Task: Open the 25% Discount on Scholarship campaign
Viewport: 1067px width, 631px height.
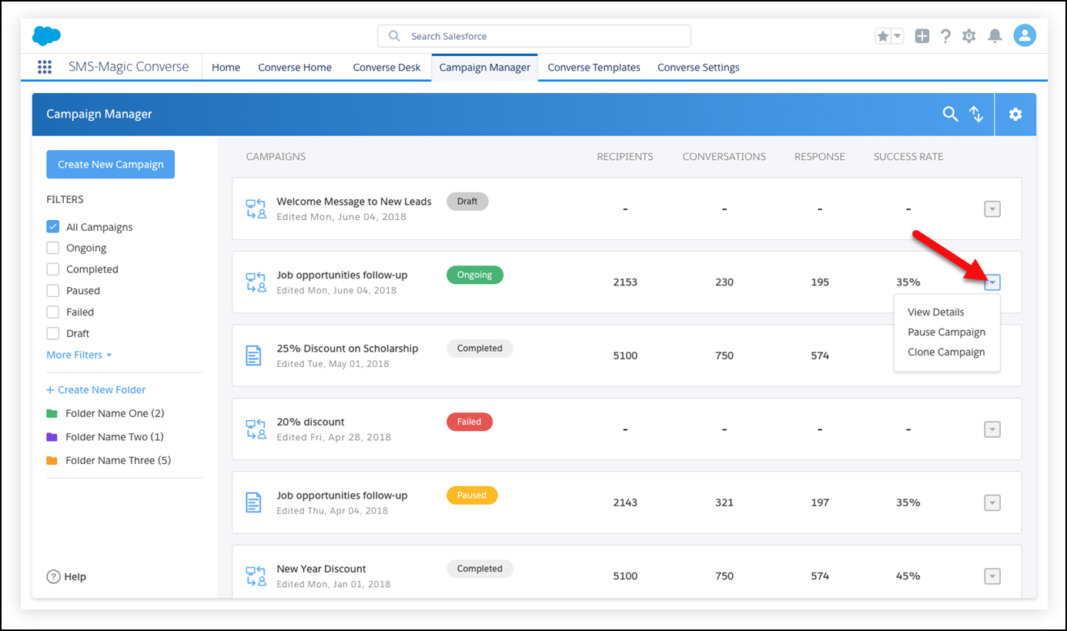Action: coord(347,349)
